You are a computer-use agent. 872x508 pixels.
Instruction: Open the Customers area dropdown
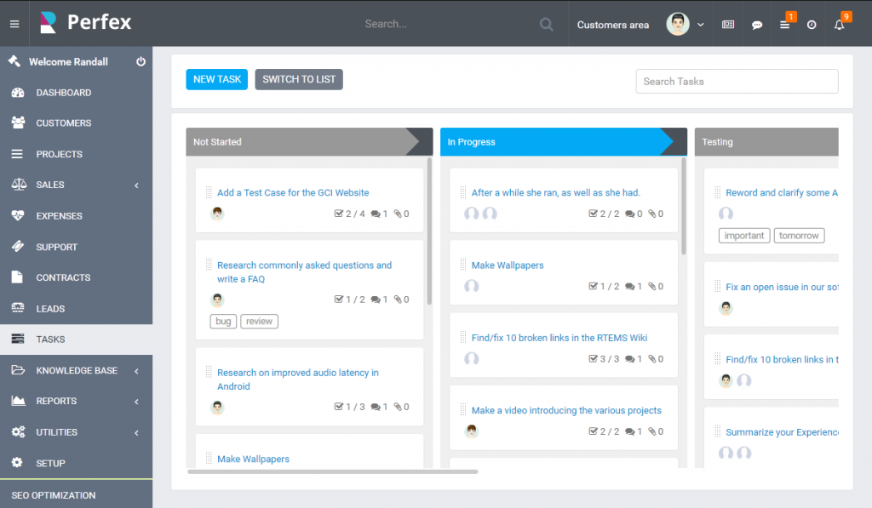pyautogui.click(x=612, y=25)
